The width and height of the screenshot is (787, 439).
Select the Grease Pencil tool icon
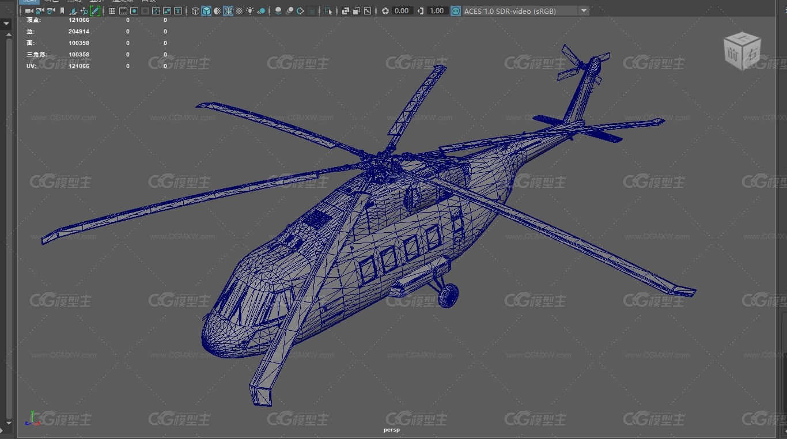click(x=95, y=11)
